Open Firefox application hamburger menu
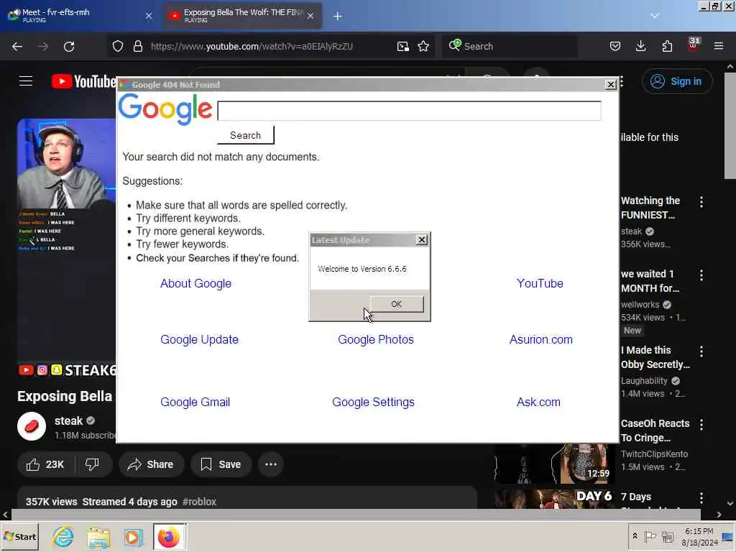Image resolution: width=736 pixels, height=552 pixels. tap(719, 46)
